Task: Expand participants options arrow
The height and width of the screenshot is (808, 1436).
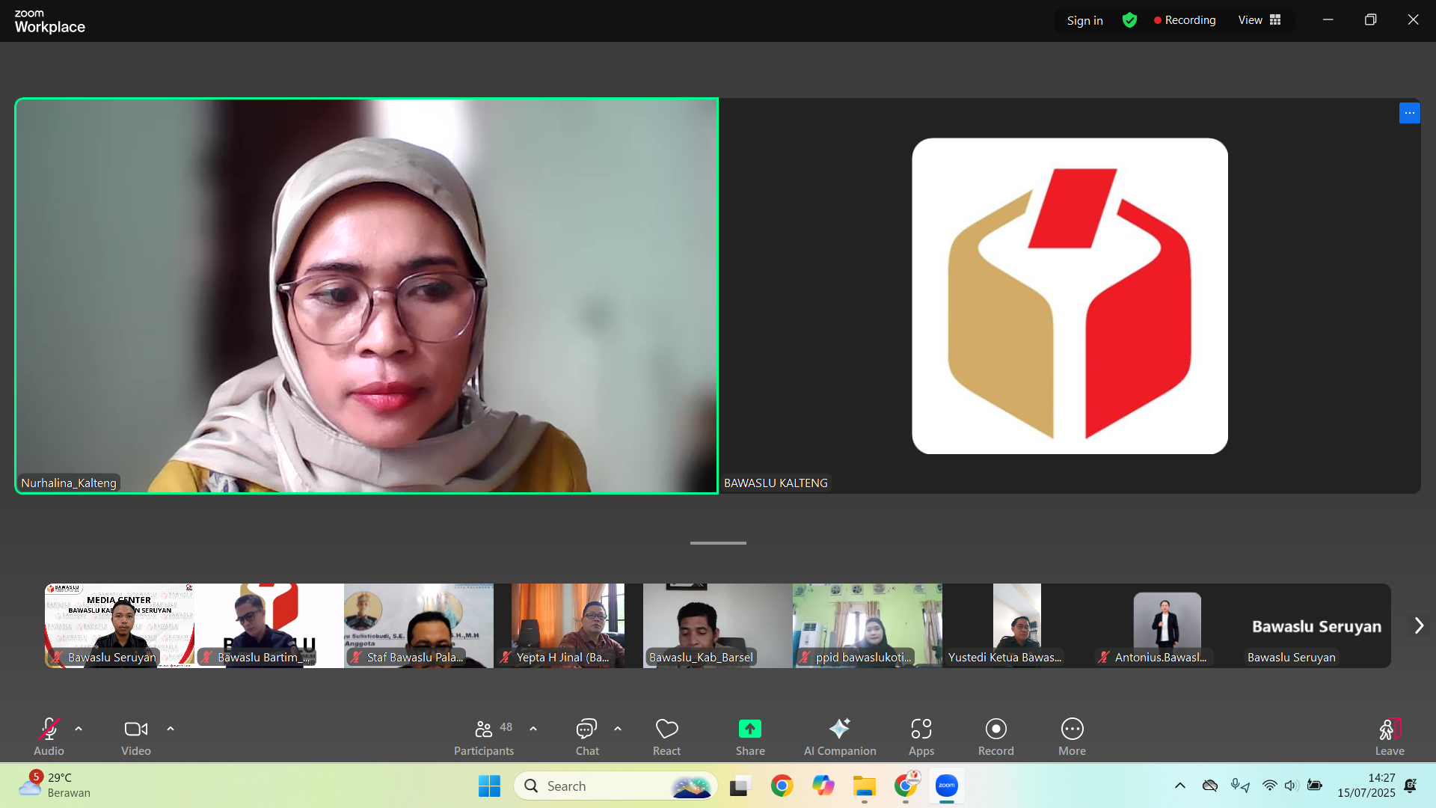Action: [533, 729]
